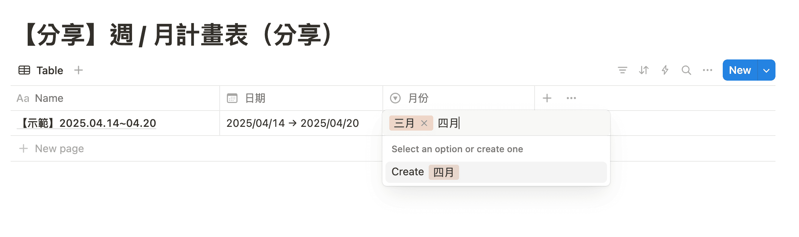Open column options ellipsis in header
Viewport: 799px width, 237px height.
571,98
